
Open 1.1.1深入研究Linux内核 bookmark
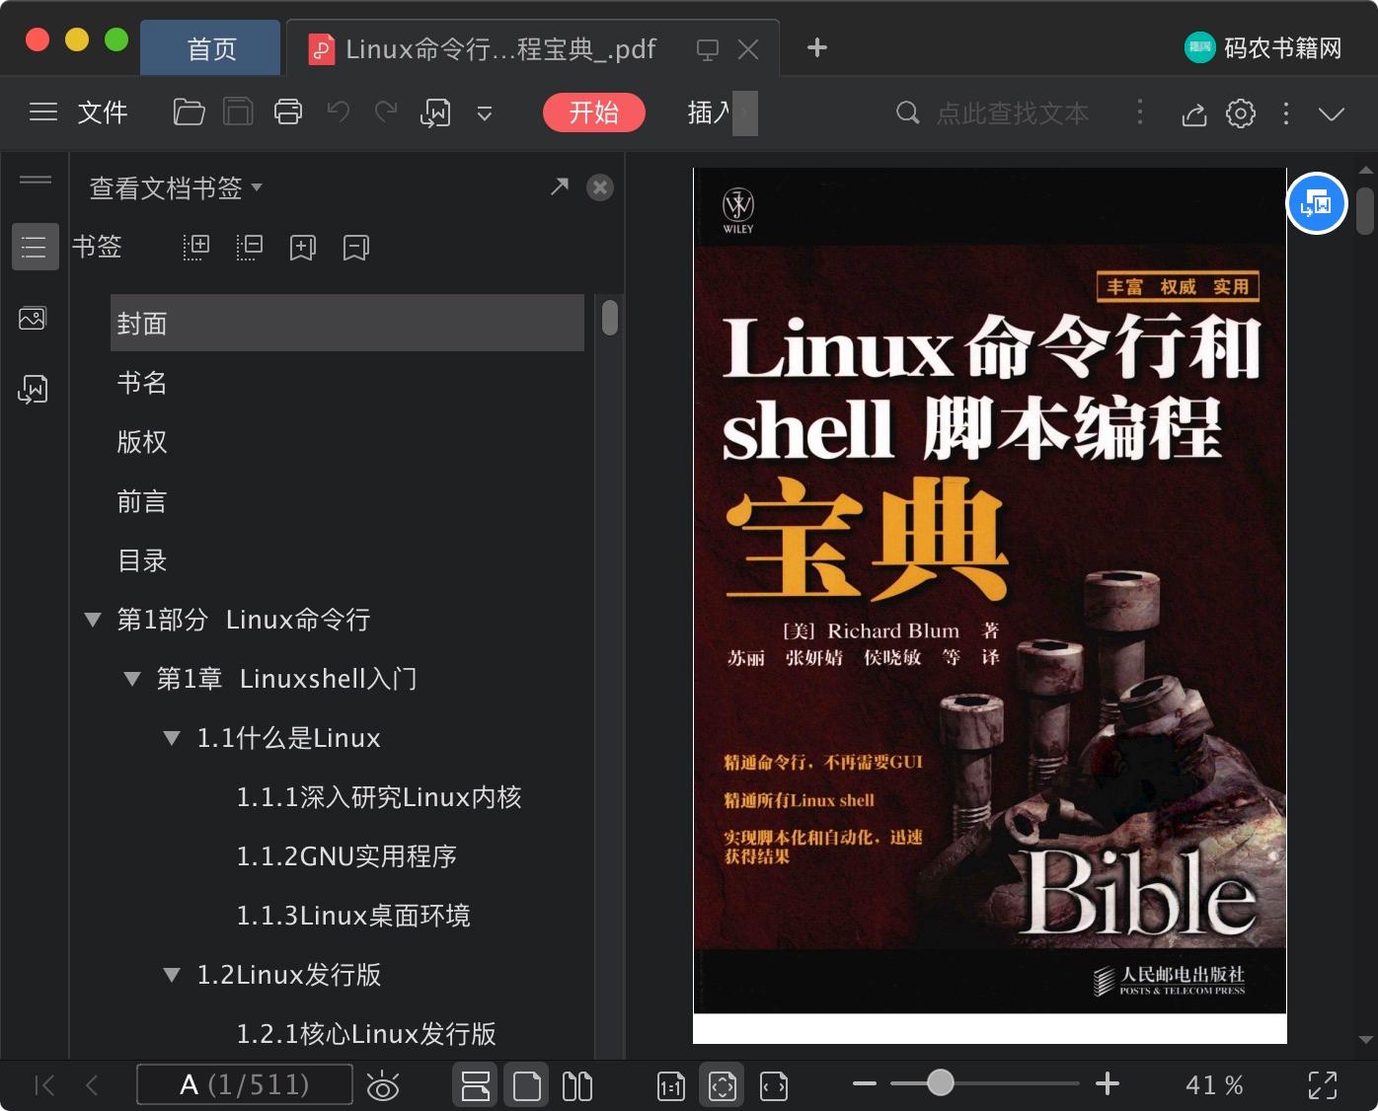379,797
